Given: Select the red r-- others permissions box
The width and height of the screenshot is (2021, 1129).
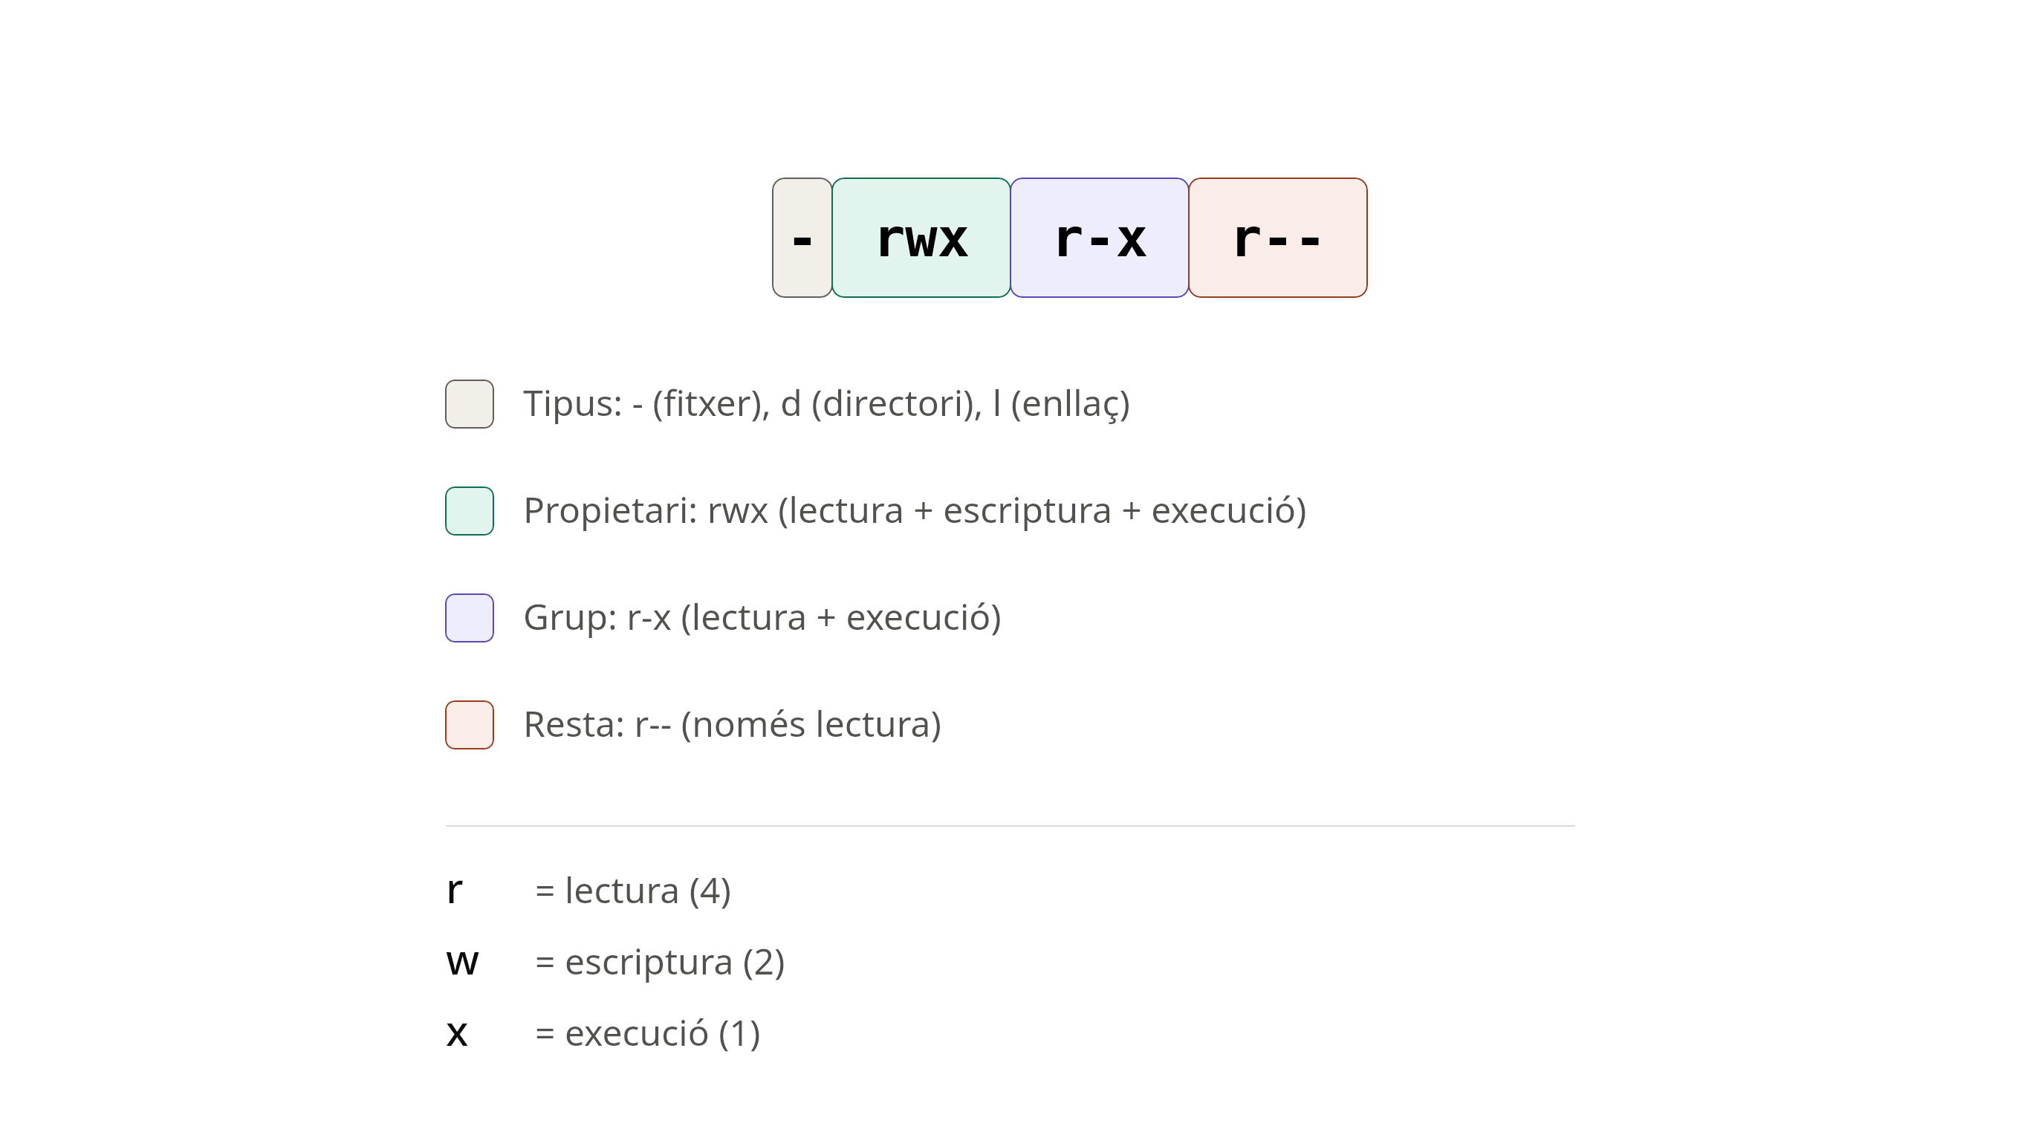Looking at the screenshot, I should pos(1278,238).
